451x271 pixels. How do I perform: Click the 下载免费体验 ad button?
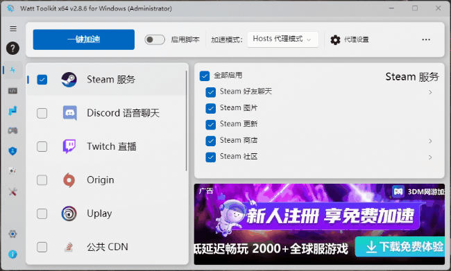(x=400, y=247)
